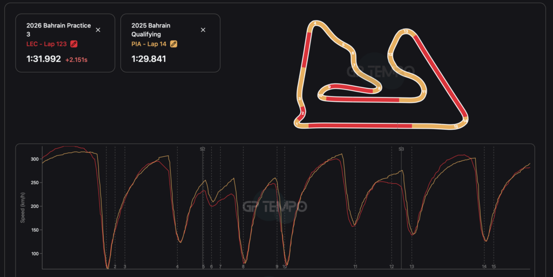Remove the 2025 Bahrain Qualifying lap card
Screen dimensions: 553x277
203,30
